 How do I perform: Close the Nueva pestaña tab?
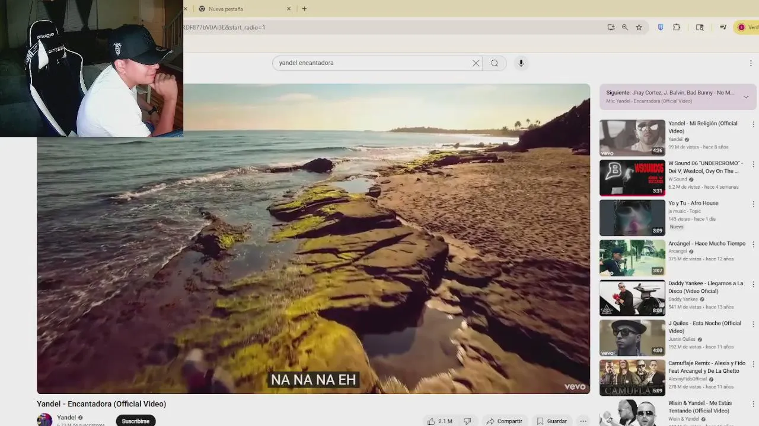289,9
